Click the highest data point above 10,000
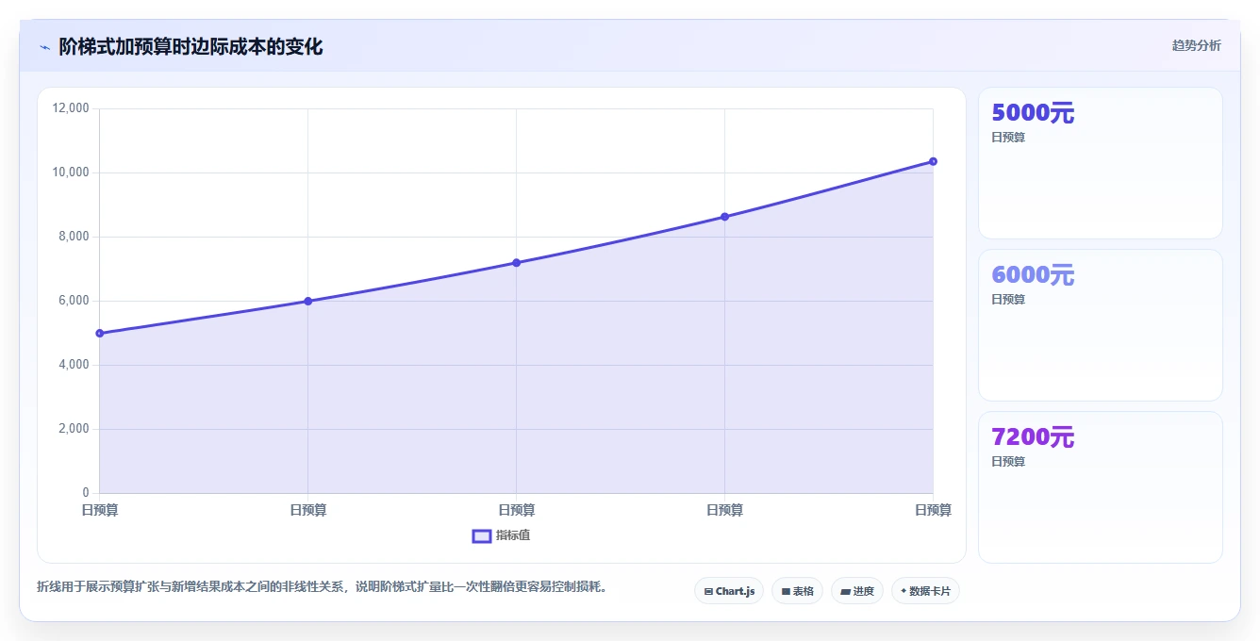Screen dimensions: 1260x641 pos(933,161)
